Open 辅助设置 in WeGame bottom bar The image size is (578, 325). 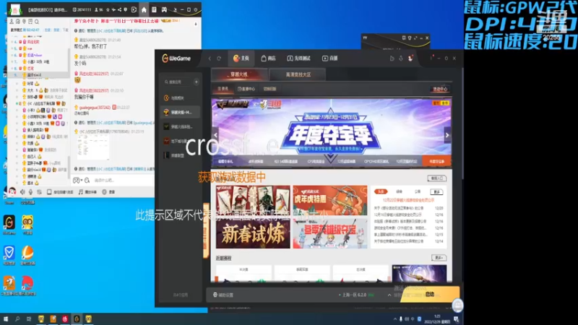click(x=223, y=295)
